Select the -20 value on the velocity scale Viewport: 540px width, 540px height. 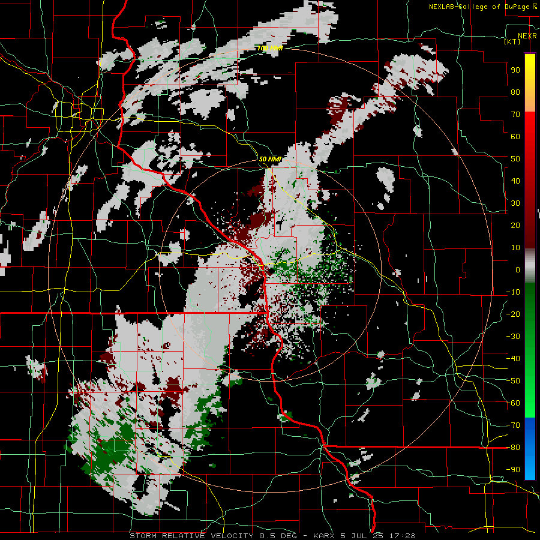click(x=513, y=314)
